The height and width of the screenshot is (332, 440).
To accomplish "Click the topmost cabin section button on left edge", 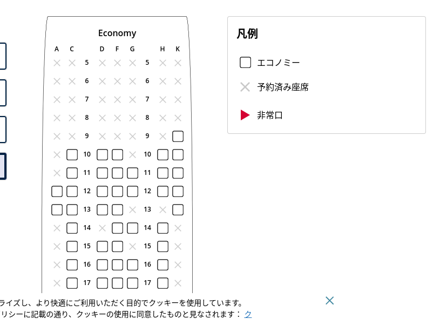I will 2,56.
